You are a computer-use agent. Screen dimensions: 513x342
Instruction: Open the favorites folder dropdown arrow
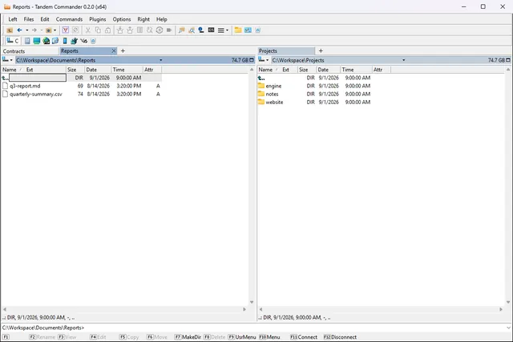(x=55, y=30)
